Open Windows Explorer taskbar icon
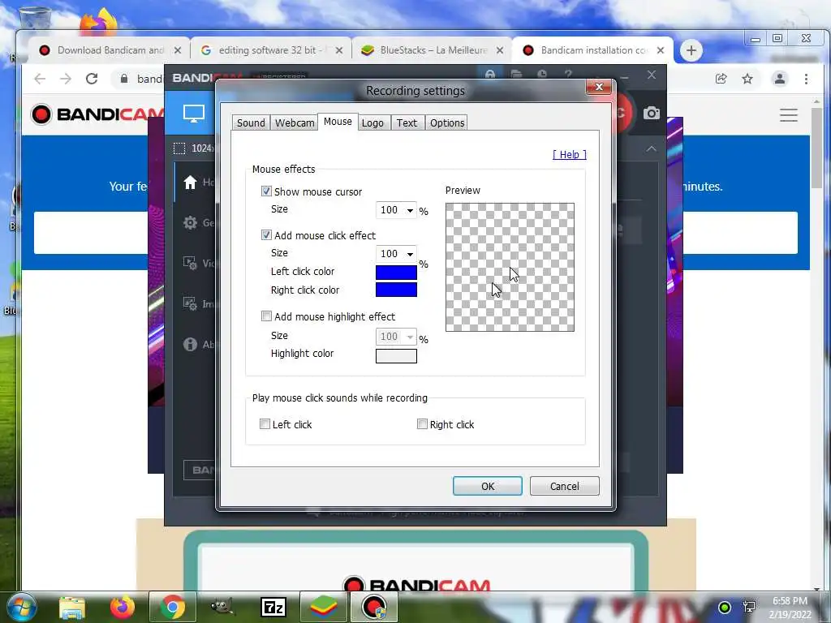 (72, 608)
